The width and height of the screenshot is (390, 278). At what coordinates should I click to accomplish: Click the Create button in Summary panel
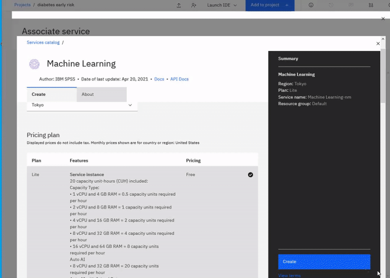pos(324,262)
